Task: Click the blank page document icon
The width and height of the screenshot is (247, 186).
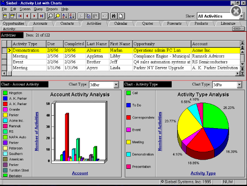Action: pos(121,16)
